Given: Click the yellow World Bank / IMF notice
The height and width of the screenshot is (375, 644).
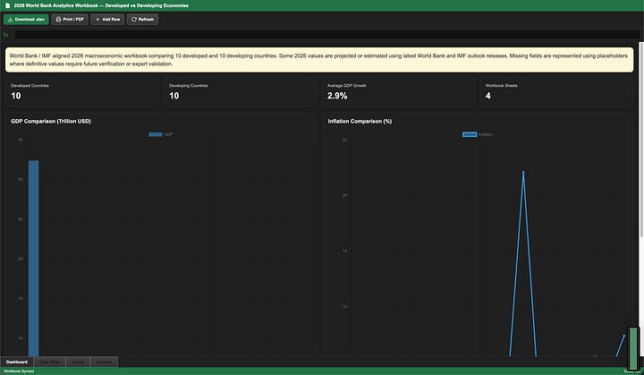Looking at the screenshot, I should point(319,60).
